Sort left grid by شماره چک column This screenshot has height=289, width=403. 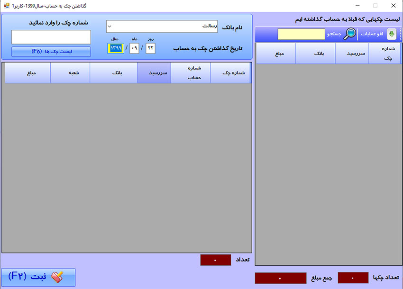click(x=230, y=73)
